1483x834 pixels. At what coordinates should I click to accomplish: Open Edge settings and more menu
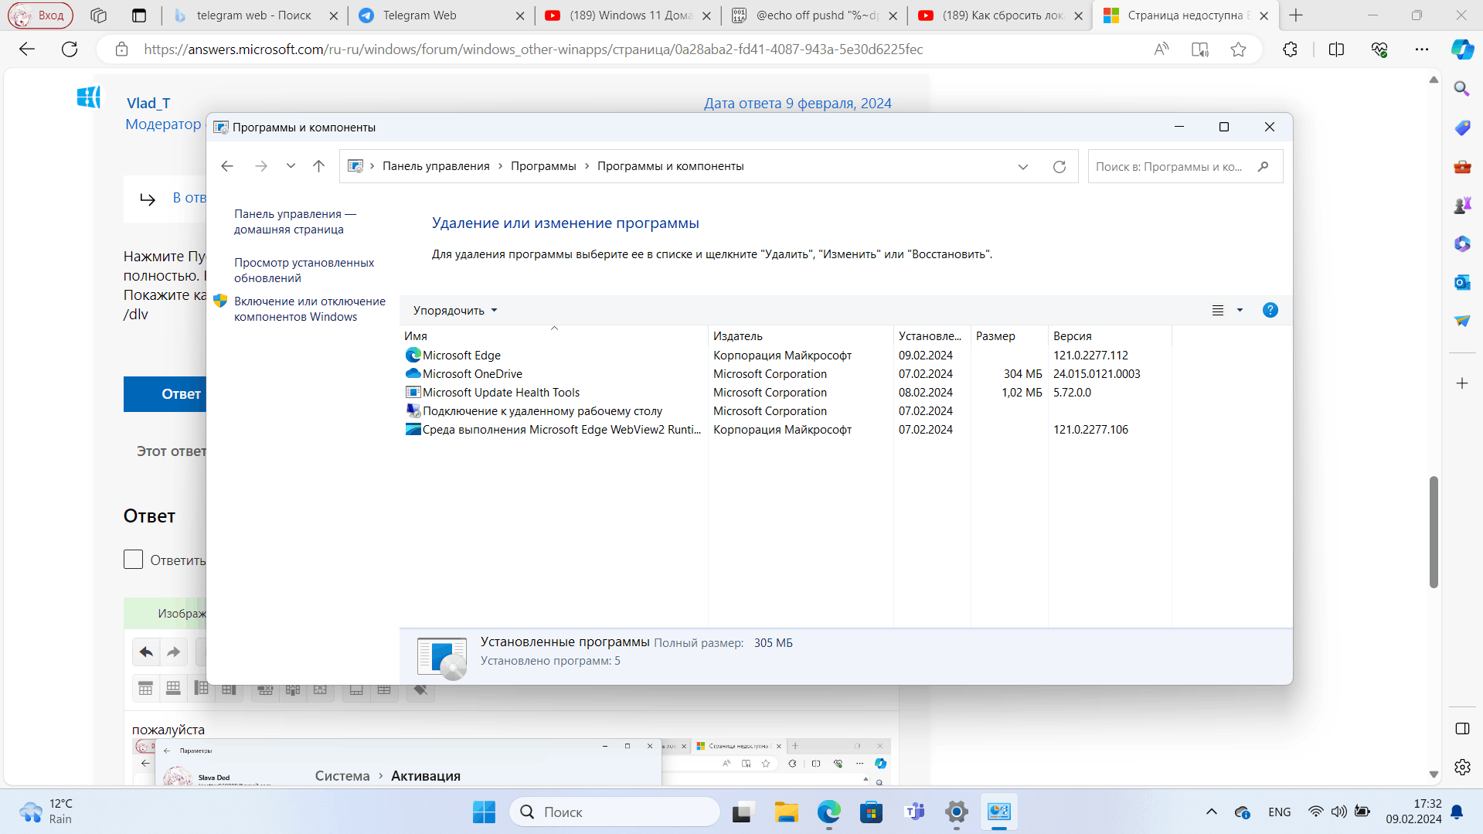point(1421,49)
